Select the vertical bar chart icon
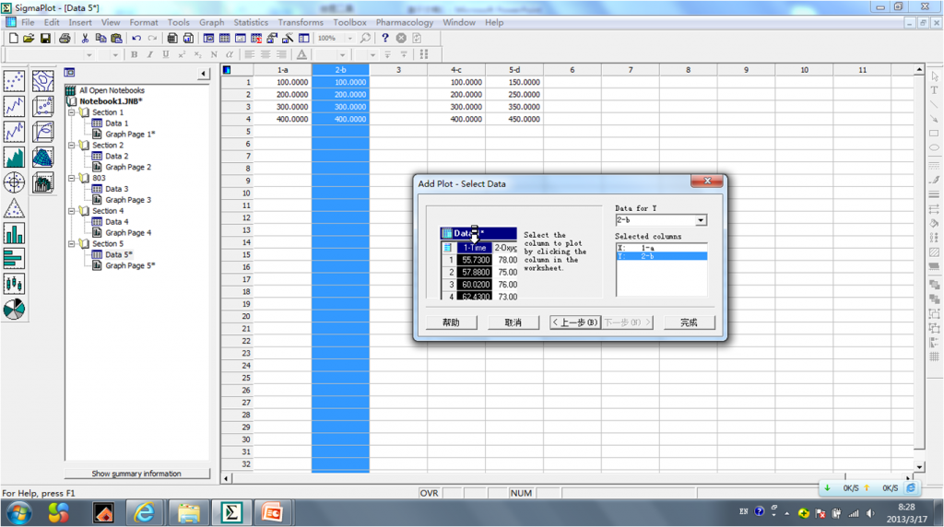This screenshot has width=944, height=527. coord(14,233)
